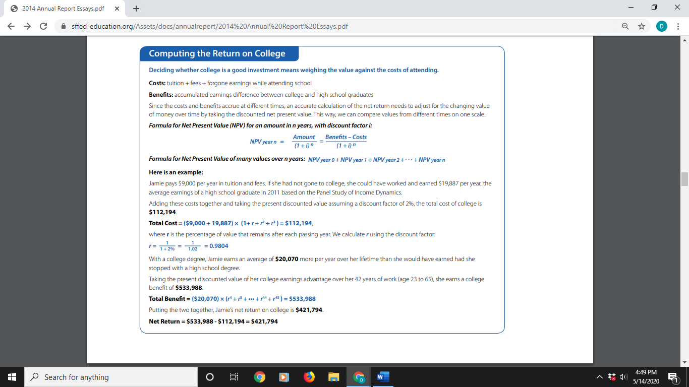Open the Windows Start menu
Screen dimensions: 689x387
coord(12,377)
